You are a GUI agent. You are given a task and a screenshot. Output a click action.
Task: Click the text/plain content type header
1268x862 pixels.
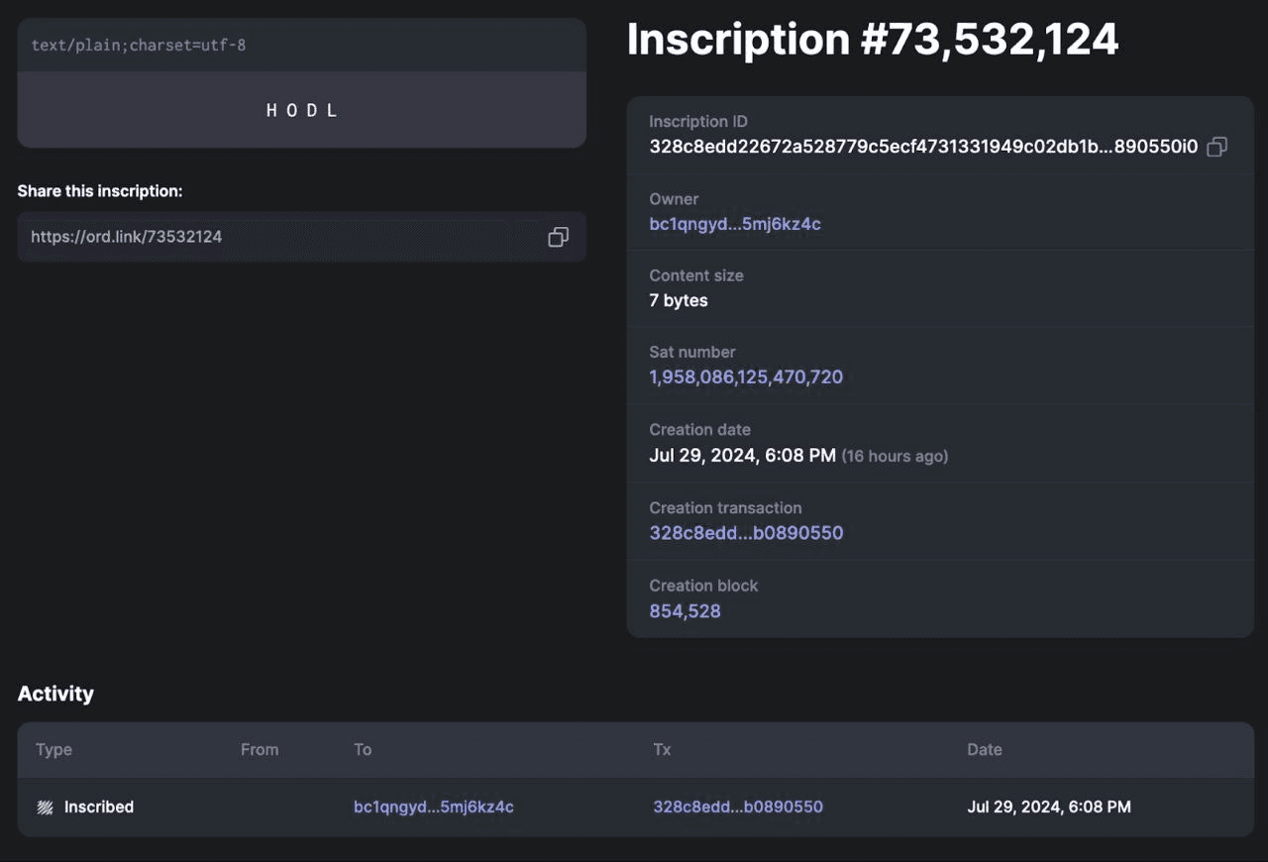pos(139,46)
